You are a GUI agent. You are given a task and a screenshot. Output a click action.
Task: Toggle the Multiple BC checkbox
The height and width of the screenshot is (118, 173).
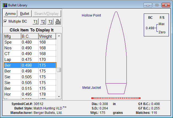click(x=5, y=21)
